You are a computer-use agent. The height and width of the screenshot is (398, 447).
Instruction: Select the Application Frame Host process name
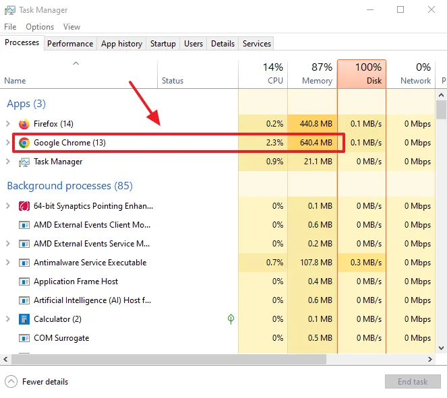tap(76, 281)
